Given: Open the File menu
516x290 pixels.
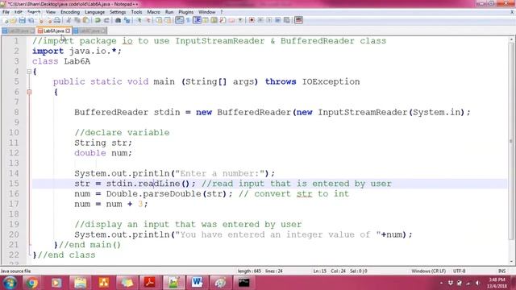Looking at the screenshot, I should (x=6, y=12).
